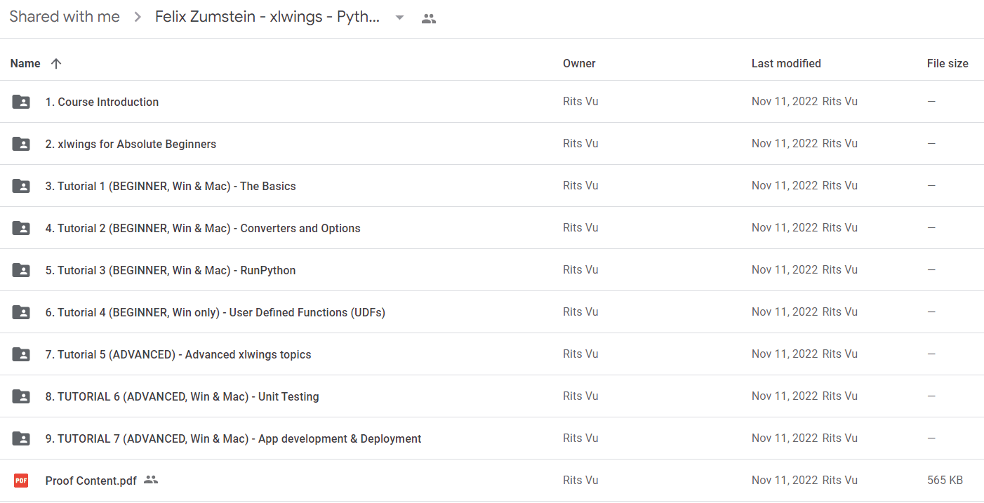This screenshot has height=503, width=984.
Task: Click the '565 KB' file size value
Action: coord(945,480)
